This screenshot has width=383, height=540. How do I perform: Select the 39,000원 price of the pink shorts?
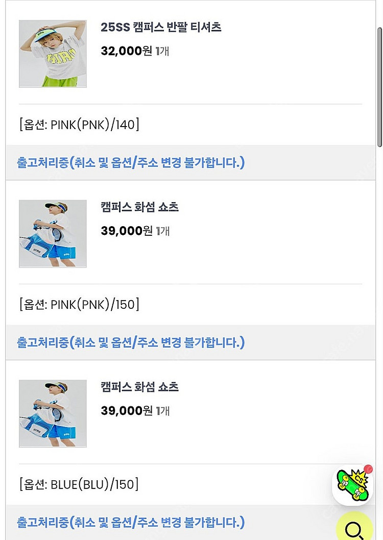pos(127,231)
